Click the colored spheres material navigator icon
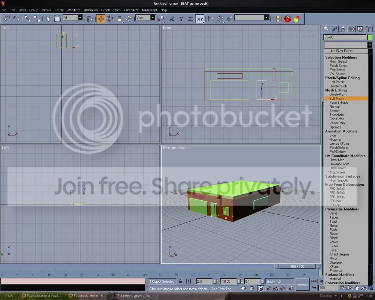Image resolution: width=375 pixels, height=300 pixels. click(297, 18)
